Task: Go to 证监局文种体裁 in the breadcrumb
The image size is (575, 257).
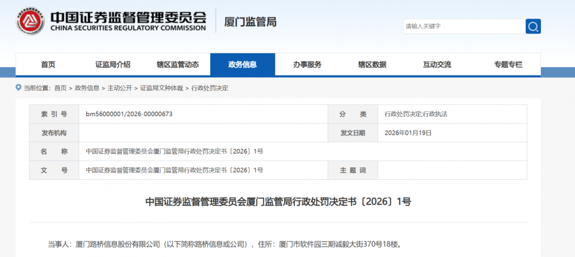Action: point(161,88)
